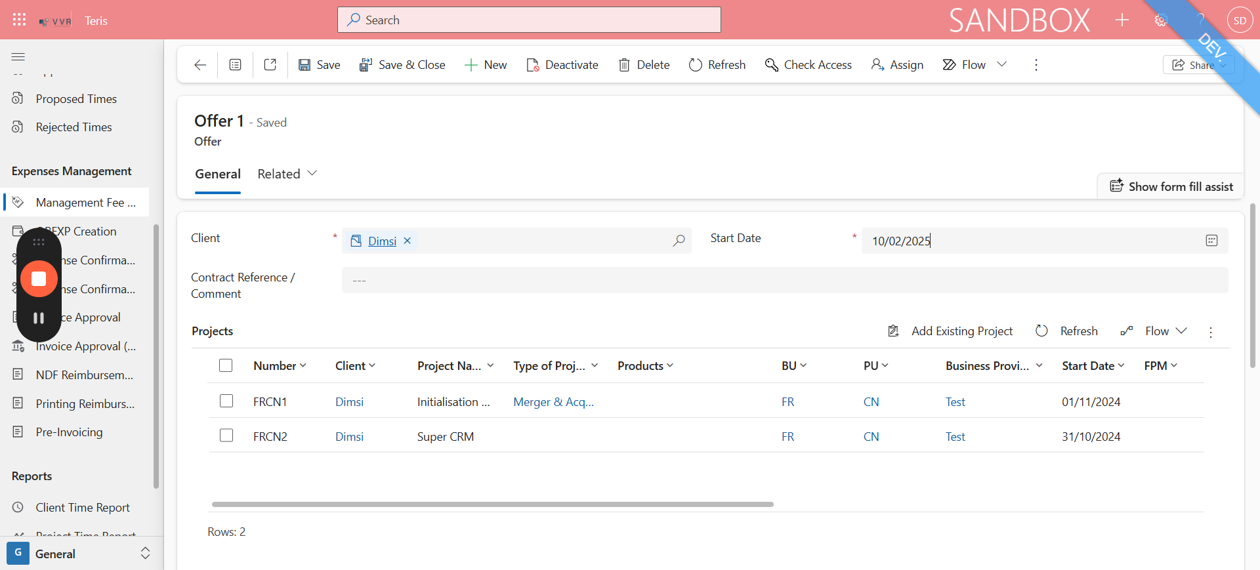
Task: Pause the screen recording
Action: pyautogui.click(x=39, y=318)
